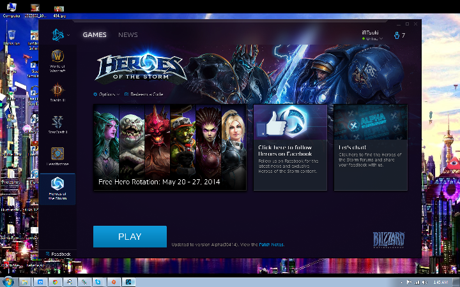Click the Battle.net taskbar button

(128, 282)
